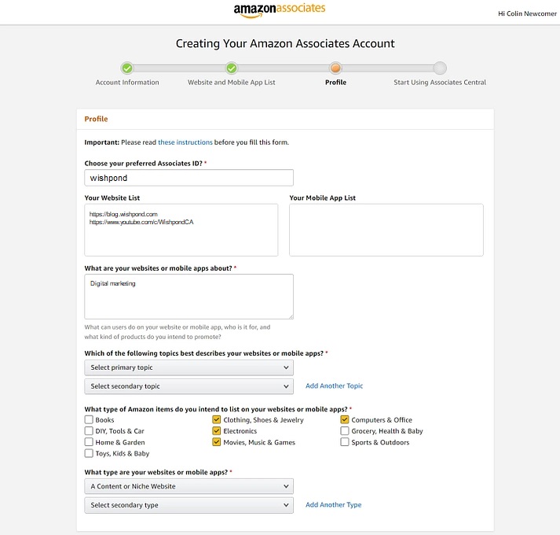Screen dimensions: 560x535
Task: Open the A Content or Niche Website dropdown
Action: (x=189, y=486)
